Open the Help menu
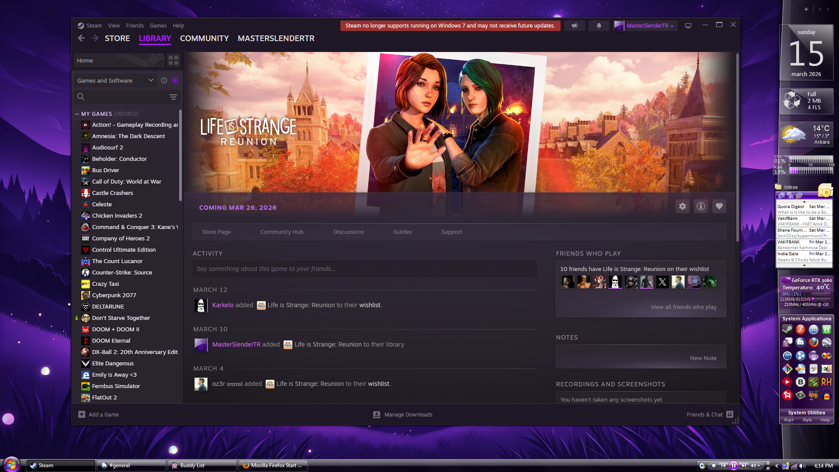 (178, 26)
